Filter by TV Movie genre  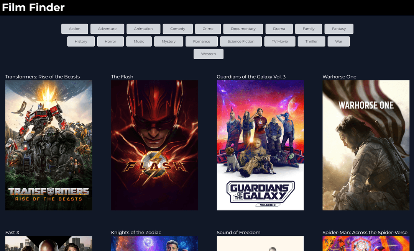280,41
